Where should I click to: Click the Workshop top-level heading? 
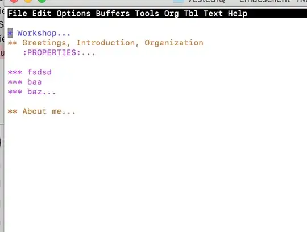[37, 33]
